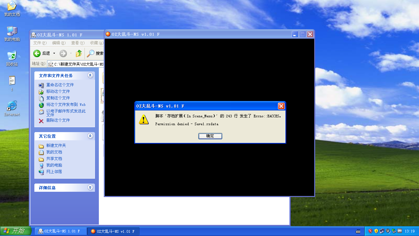This screenshot has height=236, width=419.
Task: Click the volume speaker tray icon
Action: tap(388, 231)
